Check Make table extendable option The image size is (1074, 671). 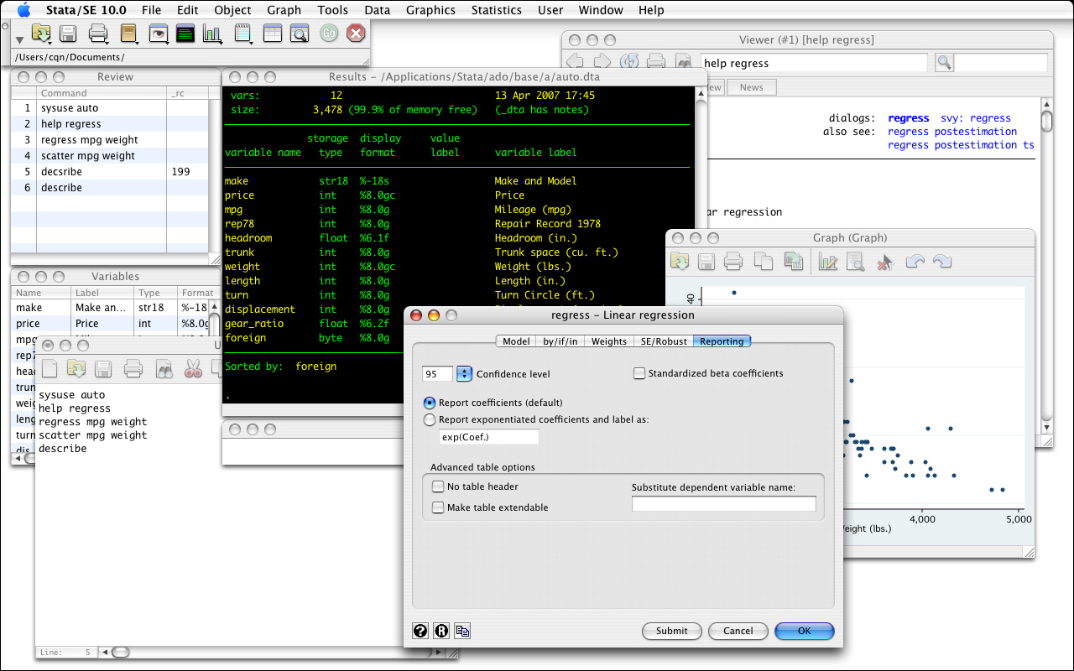coord(438,507)
